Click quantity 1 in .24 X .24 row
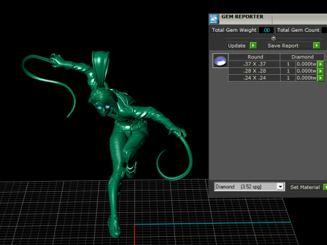The height and width of the screenshot is (245, 327). coord(288,78)
